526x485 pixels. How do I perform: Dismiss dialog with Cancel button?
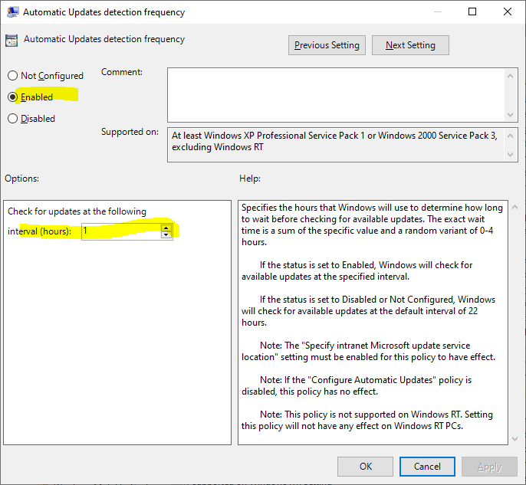click(427, 467)
